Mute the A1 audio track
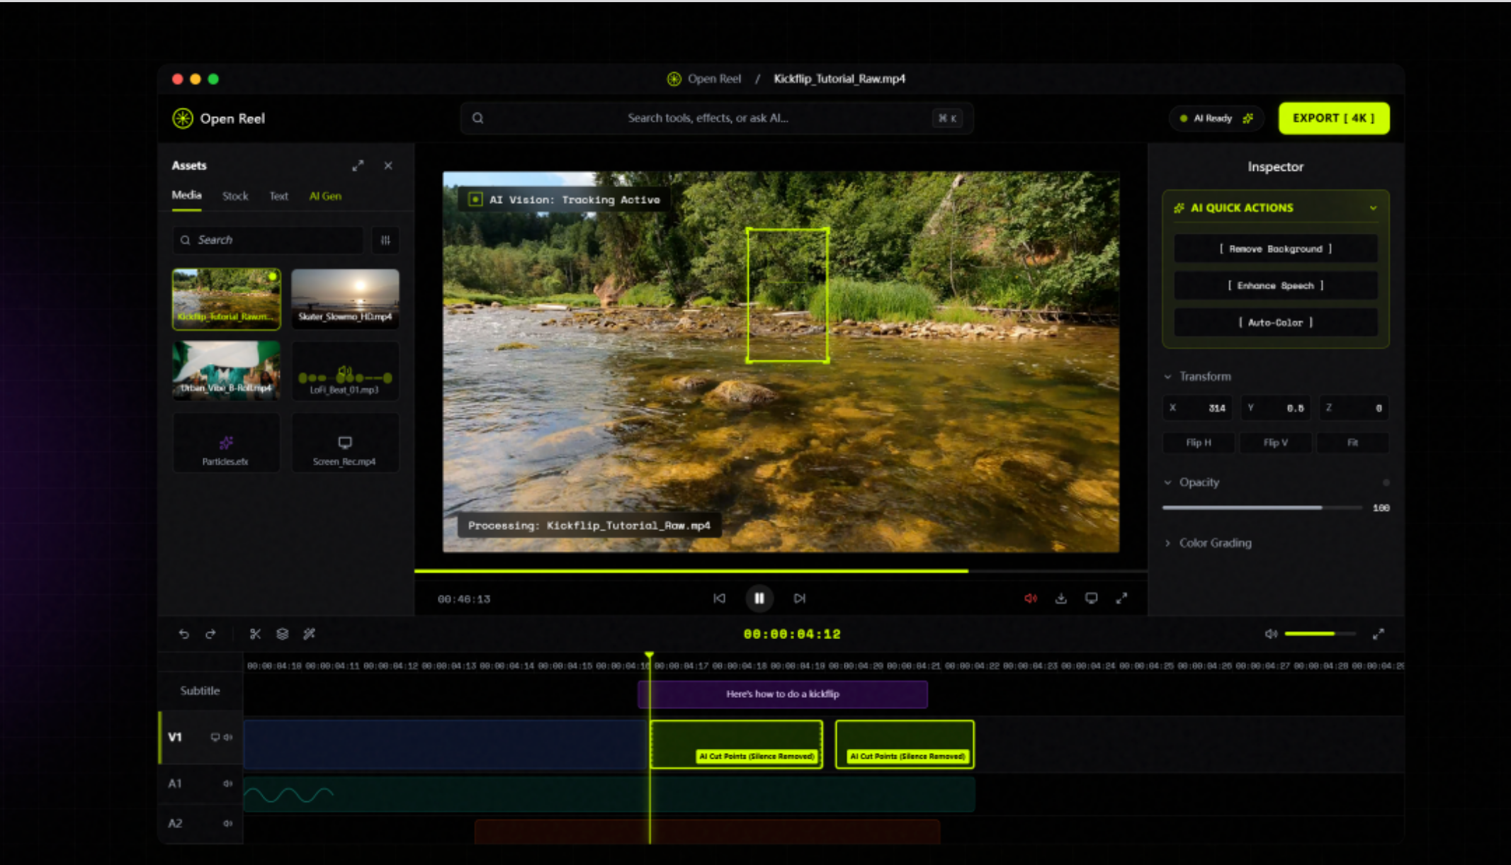Image resolution: width=1511 pixels, height=865 pixels. (x=228, y=784)
